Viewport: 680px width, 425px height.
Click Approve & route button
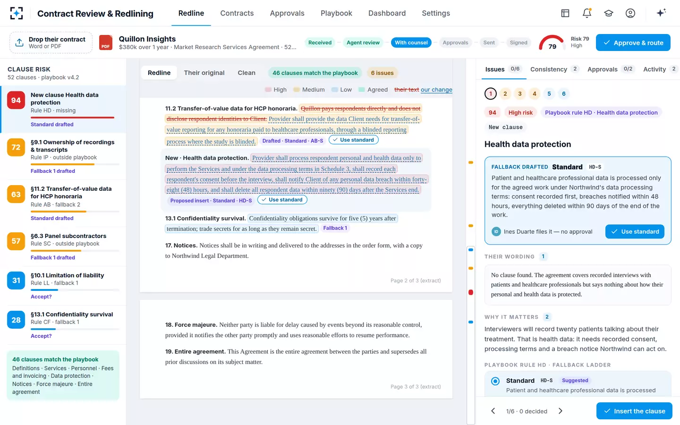tap(633, 42)
